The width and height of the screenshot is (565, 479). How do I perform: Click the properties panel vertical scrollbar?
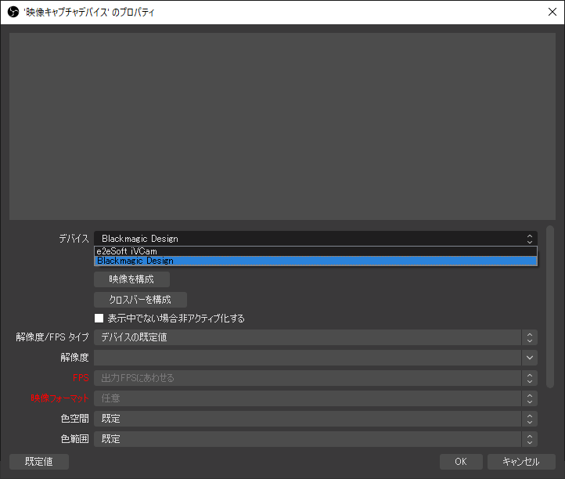tap(550, 307)
